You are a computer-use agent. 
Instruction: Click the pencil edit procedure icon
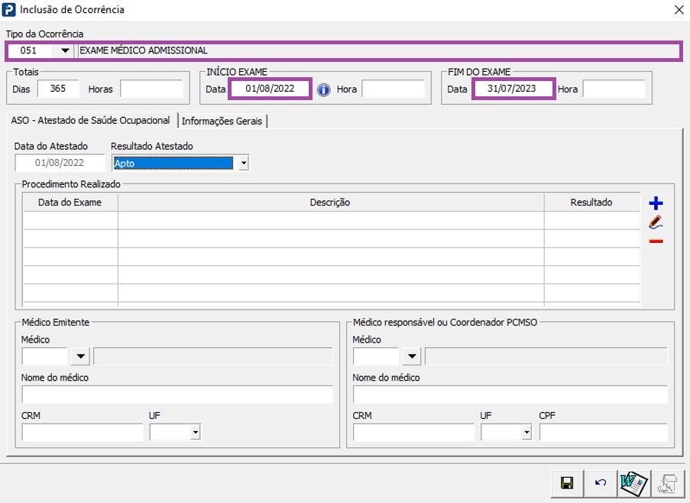pyautogui.click(x=655, y=222)
